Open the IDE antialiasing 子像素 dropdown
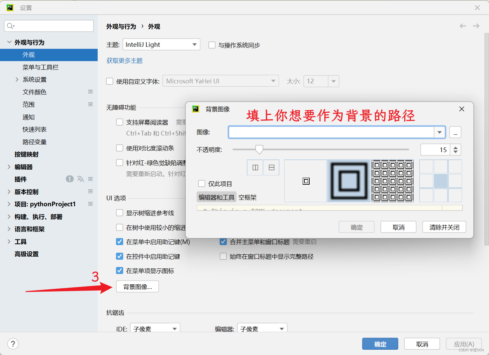The width and height of the screenshot is (489, 355). pos(155,328)
